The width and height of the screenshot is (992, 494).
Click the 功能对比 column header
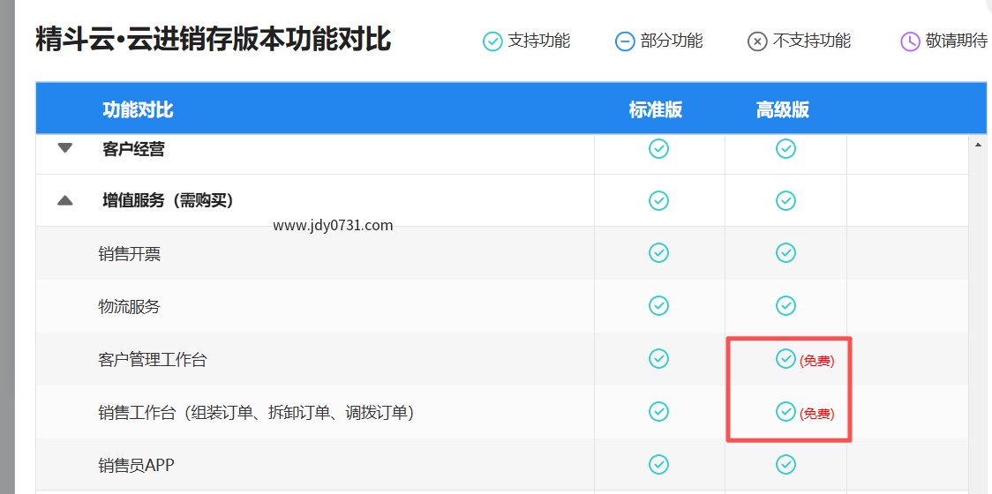coord(138,110)
